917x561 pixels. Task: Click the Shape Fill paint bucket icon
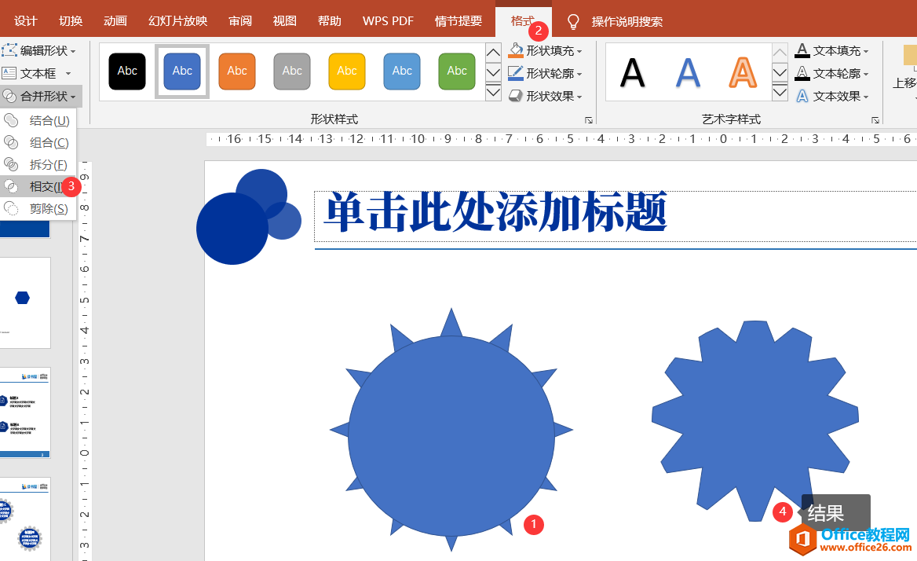tap(516, 51)
